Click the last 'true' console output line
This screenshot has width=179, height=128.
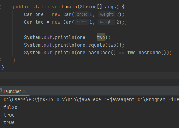(9, 122)
